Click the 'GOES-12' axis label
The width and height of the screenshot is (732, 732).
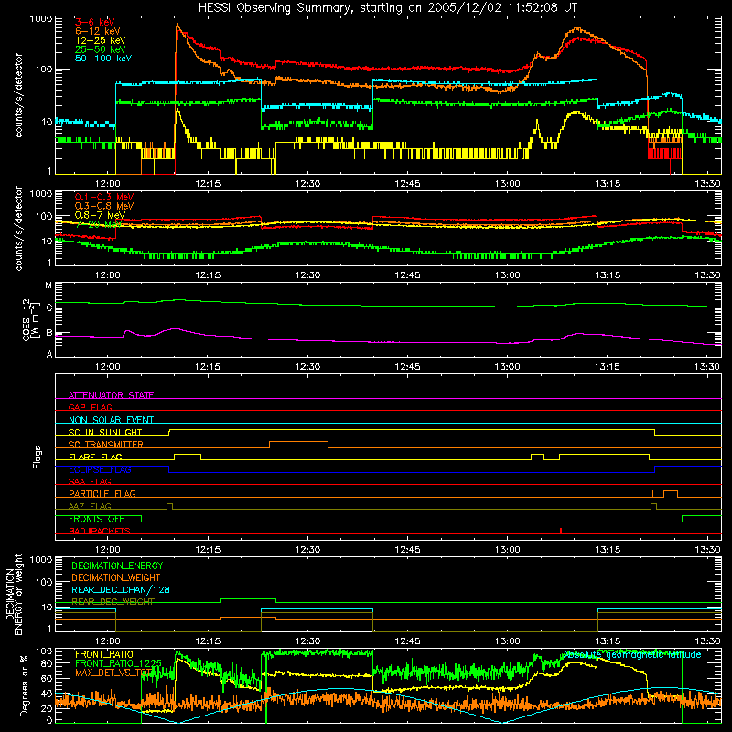coord(27,319)
